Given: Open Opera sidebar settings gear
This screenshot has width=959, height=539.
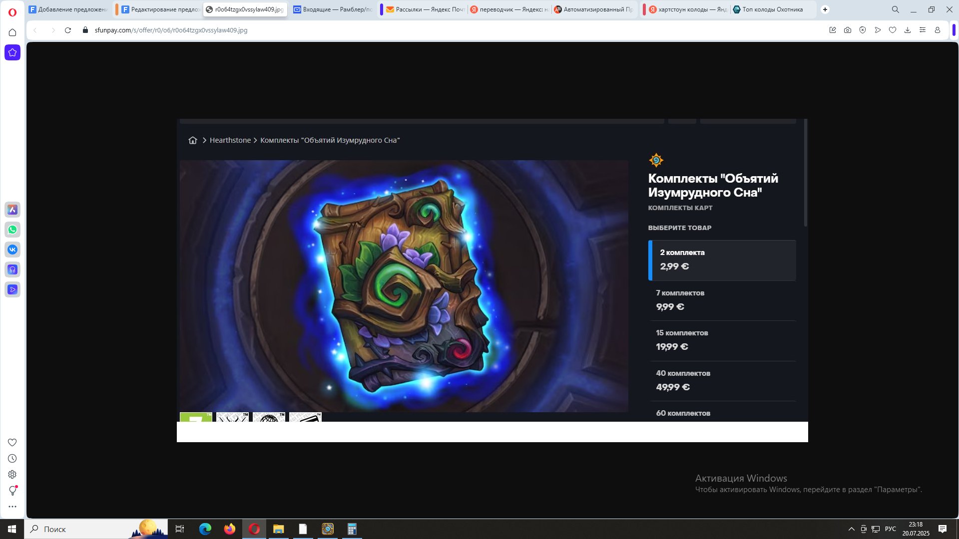Looking at the screenshot, I should pos(12,475).
